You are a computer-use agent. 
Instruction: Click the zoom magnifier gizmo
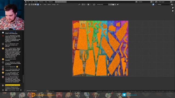coord(173,8)
